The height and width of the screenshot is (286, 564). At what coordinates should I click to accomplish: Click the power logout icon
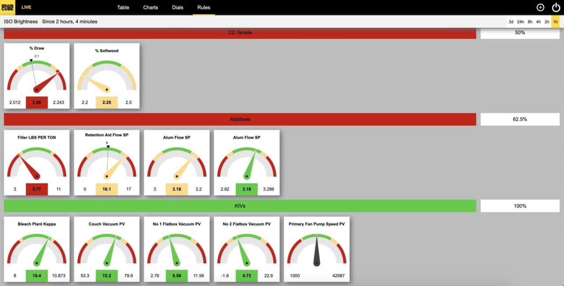pos(556,7)
